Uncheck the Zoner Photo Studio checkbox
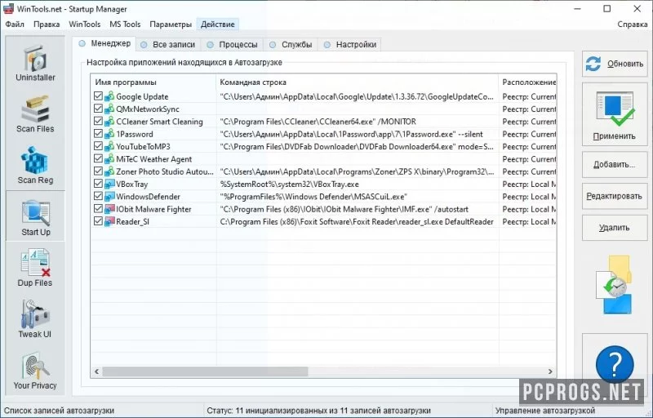653x418 pixels. [98, 171]
